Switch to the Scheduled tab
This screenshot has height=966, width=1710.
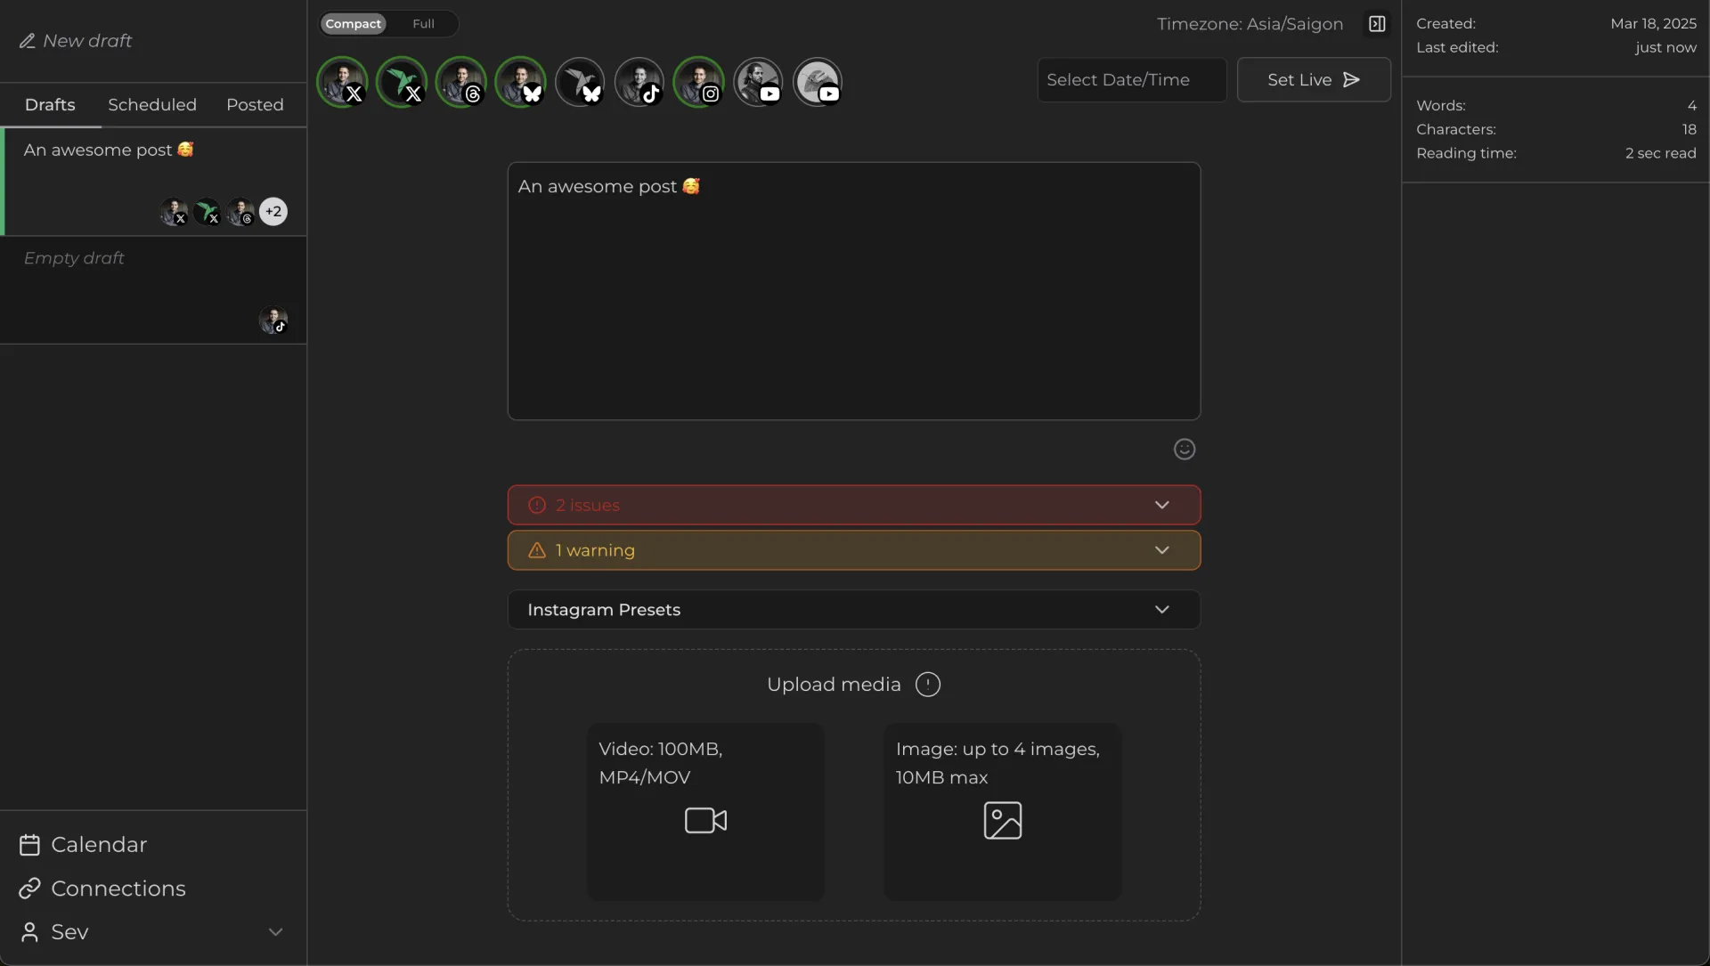(152, 105)
